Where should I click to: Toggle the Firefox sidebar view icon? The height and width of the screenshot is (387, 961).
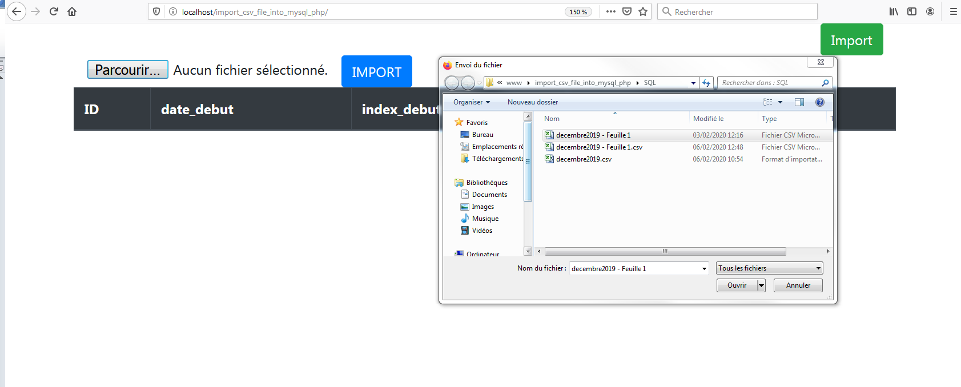[912, 11]
